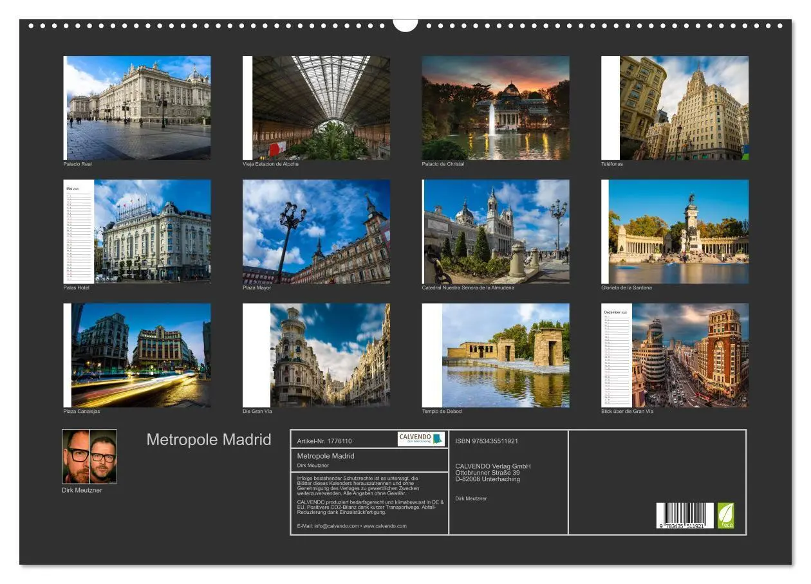Click the ISBN 9783435511921 text
This screenshot has height=584, width=811.
(x=487, y=441)
